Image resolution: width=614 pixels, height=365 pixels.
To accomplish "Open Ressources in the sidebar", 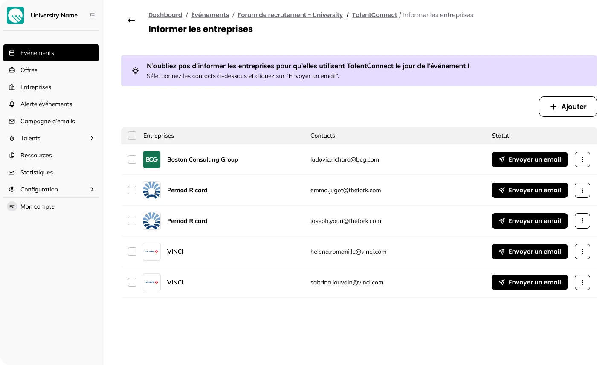I will pos(51,155).
